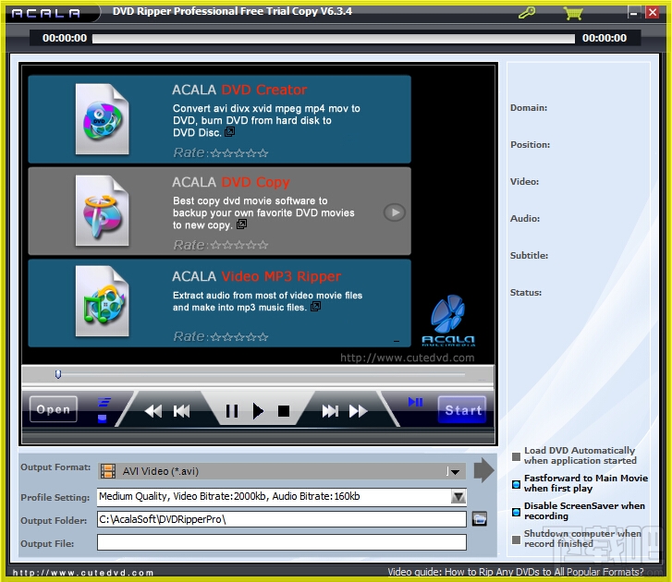Click the blue play/pause preview icon

tap(415, 402)
